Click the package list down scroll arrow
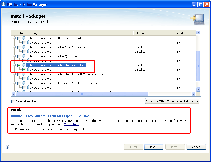 coord(198,89)
